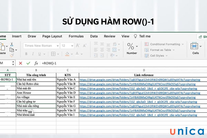Open fill color palette arrow
The width and height of the screenshot is (207, 138).
point(72,54)
